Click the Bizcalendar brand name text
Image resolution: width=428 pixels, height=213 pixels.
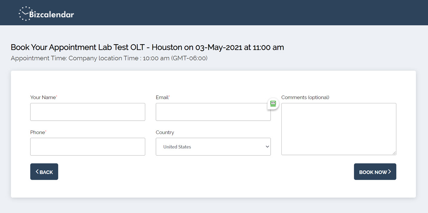tap(52, 14)
